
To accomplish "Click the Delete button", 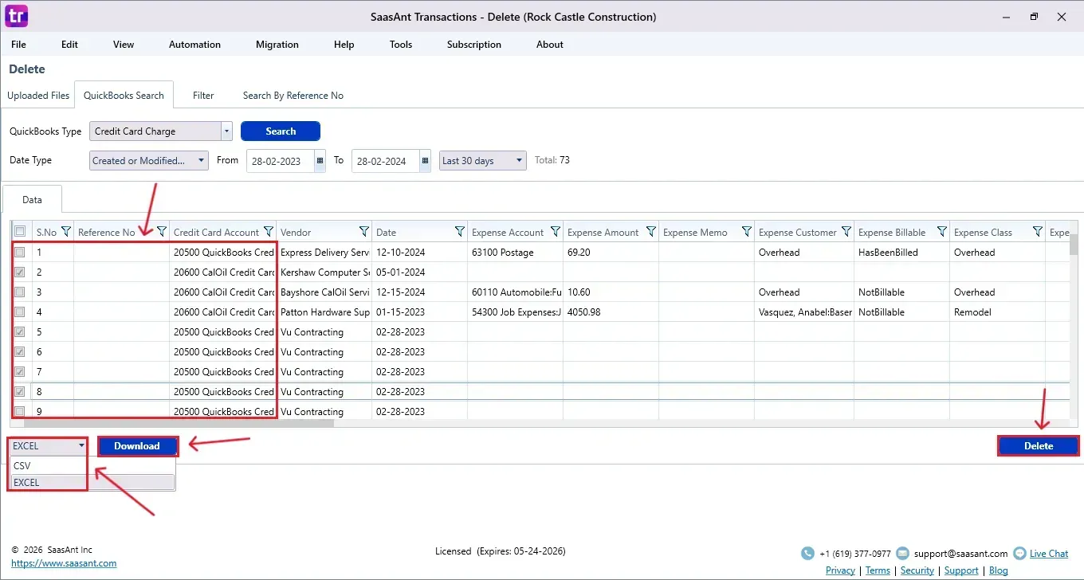I will [x=1039, y=446].
